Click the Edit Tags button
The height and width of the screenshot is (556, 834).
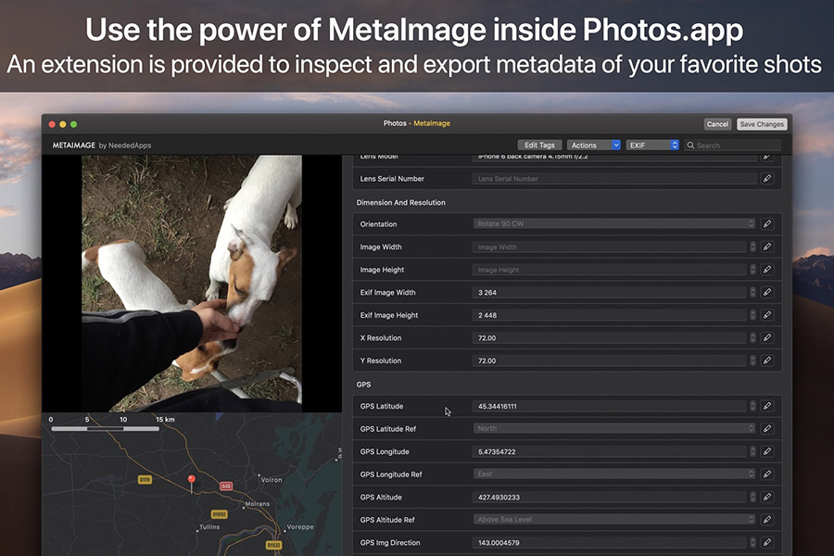539,145
